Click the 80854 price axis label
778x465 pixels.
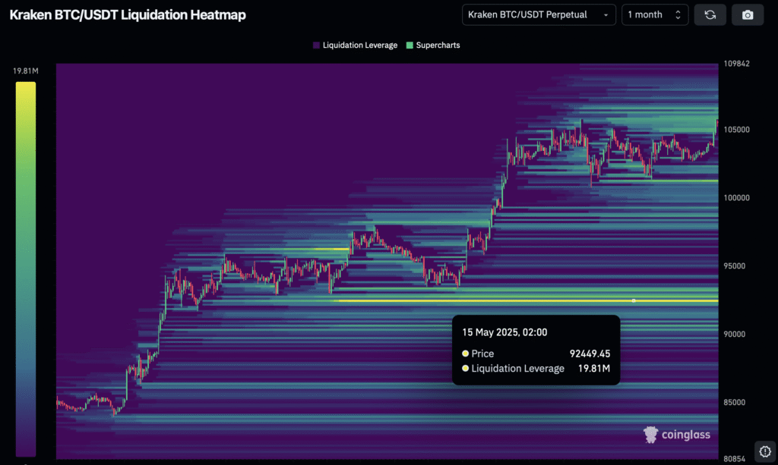pyautogui.click(x=735, y=459)
